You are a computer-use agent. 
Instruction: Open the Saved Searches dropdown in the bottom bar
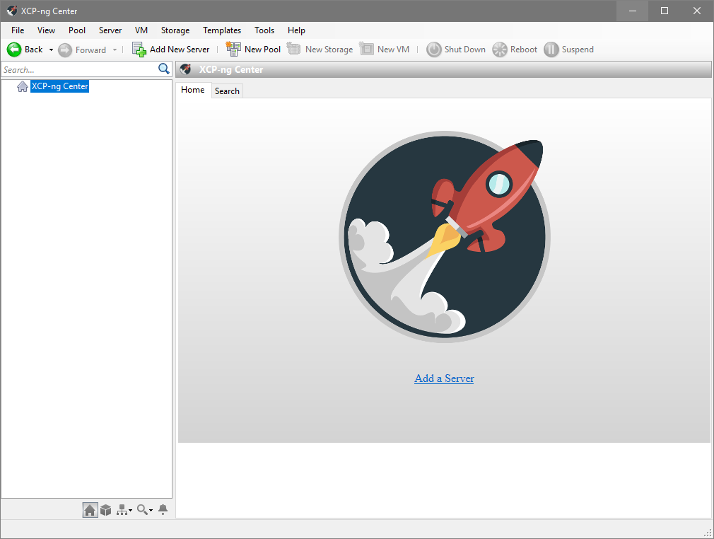[145, 510]
